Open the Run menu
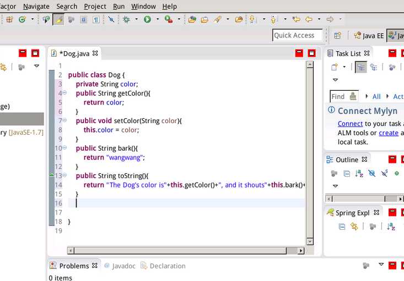404x281 pixels. pos(119,6)
